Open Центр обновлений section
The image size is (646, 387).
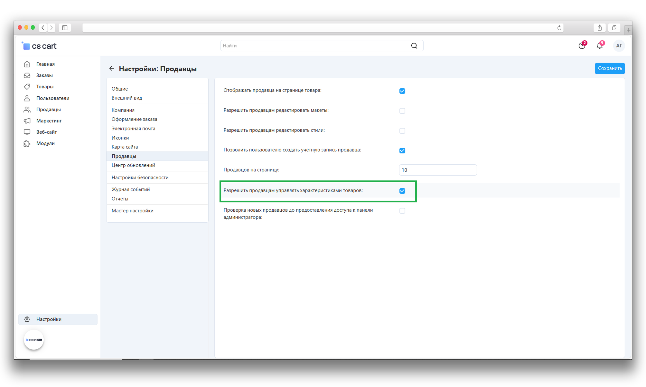point(133,165)
